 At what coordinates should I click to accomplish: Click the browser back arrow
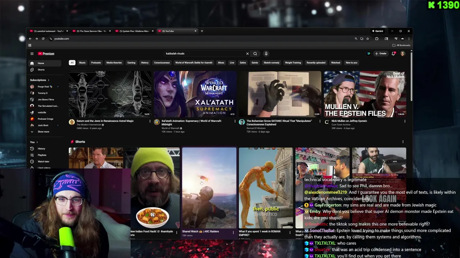[30, 39]
